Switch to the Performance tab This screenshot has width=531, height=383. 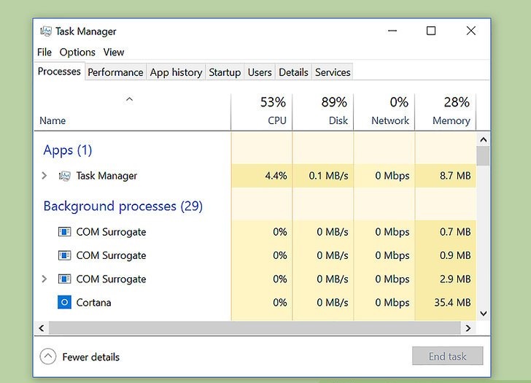(x=115, y=72)
